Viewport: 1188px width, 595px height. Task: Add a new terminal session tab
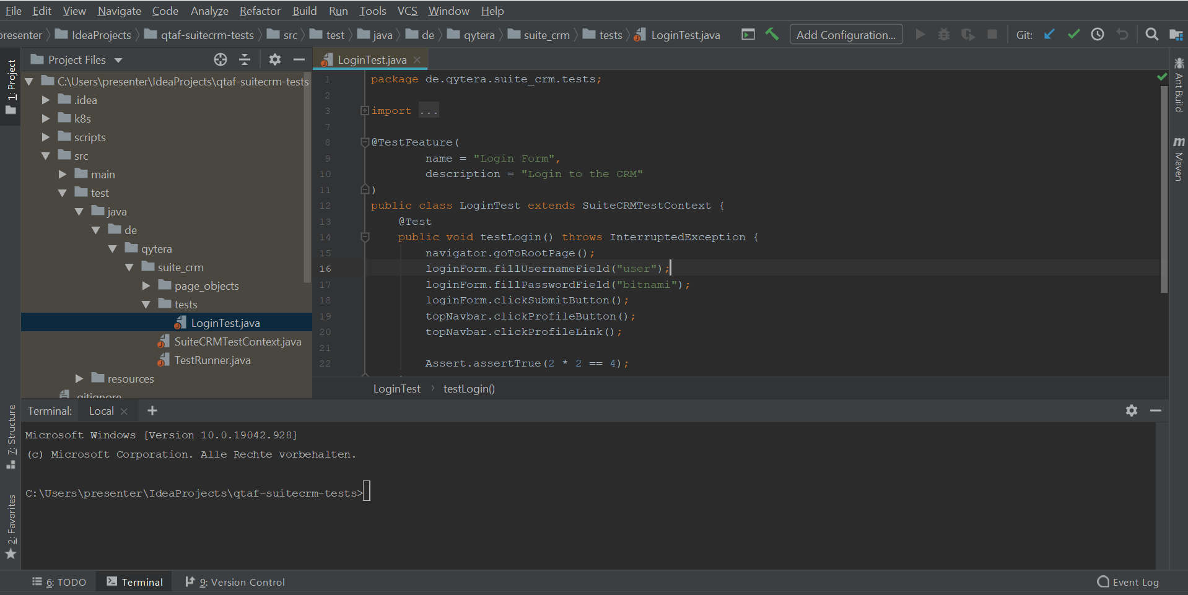pyautogui.click(x=152, y=410)
